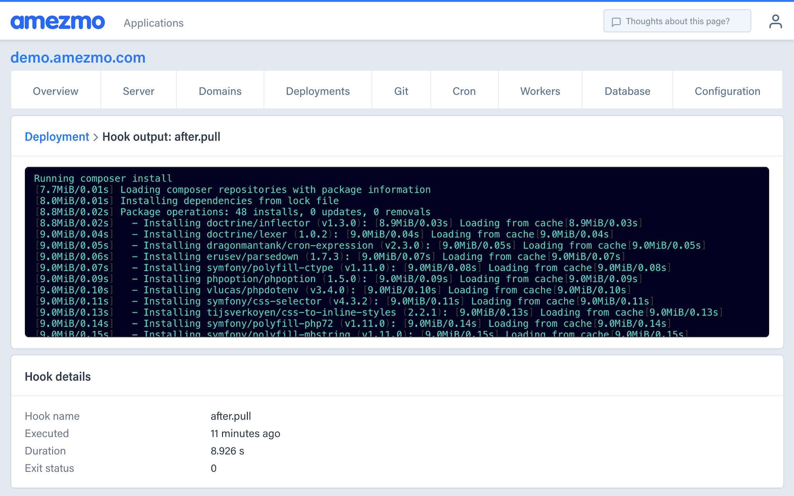Switch to the Server tab

[x=138, y=91]
